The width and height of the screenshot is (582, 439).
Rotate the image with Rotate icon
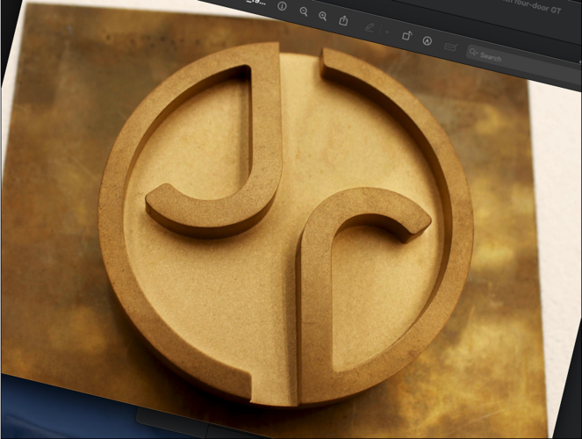pyautogui.click(x=407, y=36)
